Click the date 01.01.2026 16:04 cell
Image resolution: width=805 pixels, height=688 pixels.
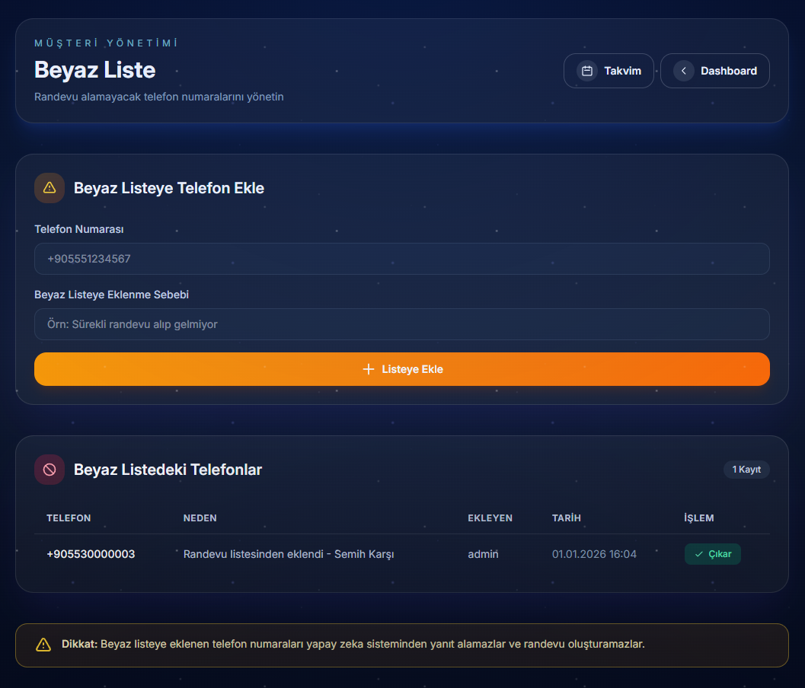click(594, 554)
